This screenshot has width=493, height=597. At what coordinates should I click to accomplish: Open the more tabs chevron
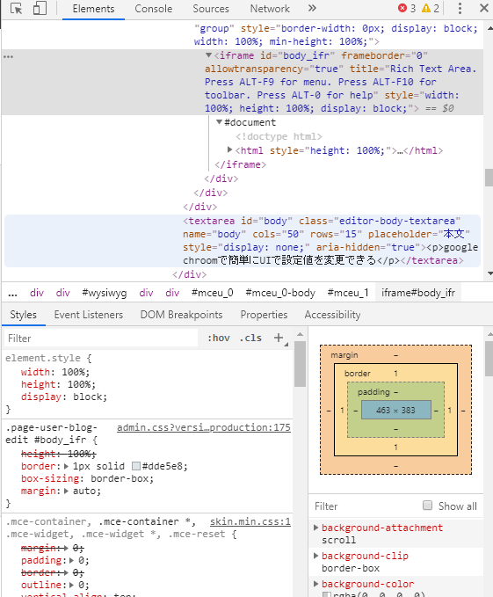pyautogui.click(x=312, y=8)
